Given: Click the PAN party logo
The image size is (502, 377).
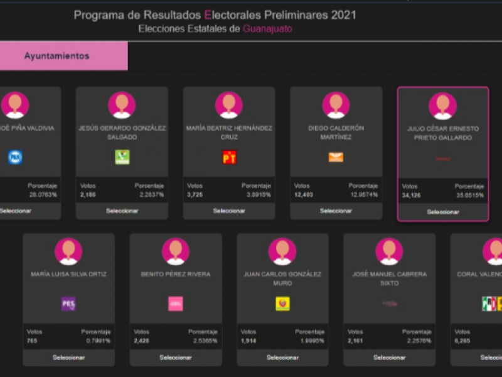Looking at the screenshot, I should (15, 158).
